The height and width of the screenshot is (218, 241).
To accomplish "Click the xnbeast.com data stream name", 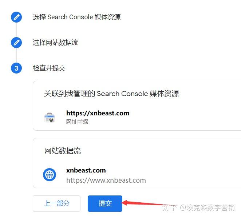I will (86, 170).
